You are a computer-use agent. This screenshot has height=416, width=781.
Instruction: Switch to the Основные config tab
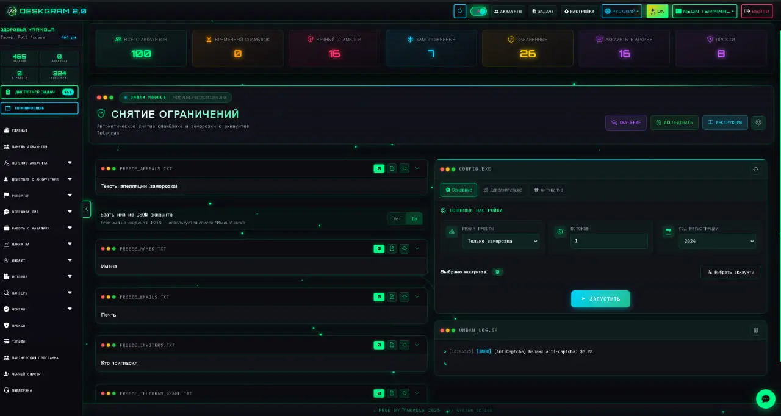tap(459, 190)
